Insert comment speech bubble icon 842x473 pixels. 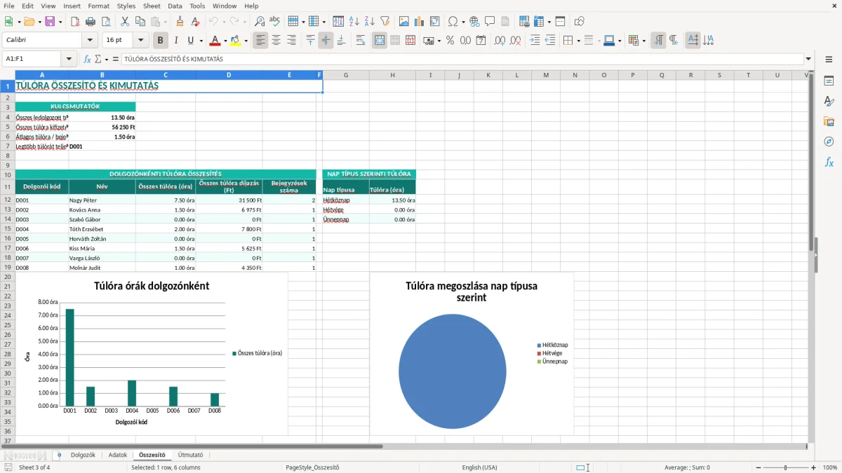490,22
